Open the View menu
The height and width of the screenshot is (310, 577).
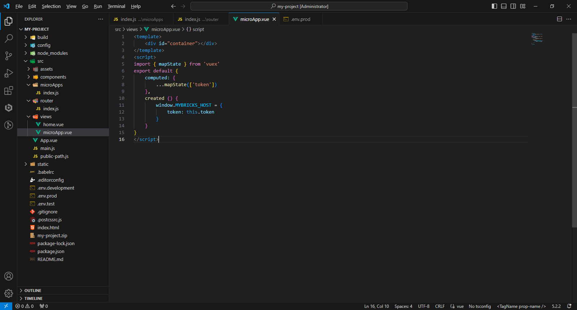click(x=71, y=6)
